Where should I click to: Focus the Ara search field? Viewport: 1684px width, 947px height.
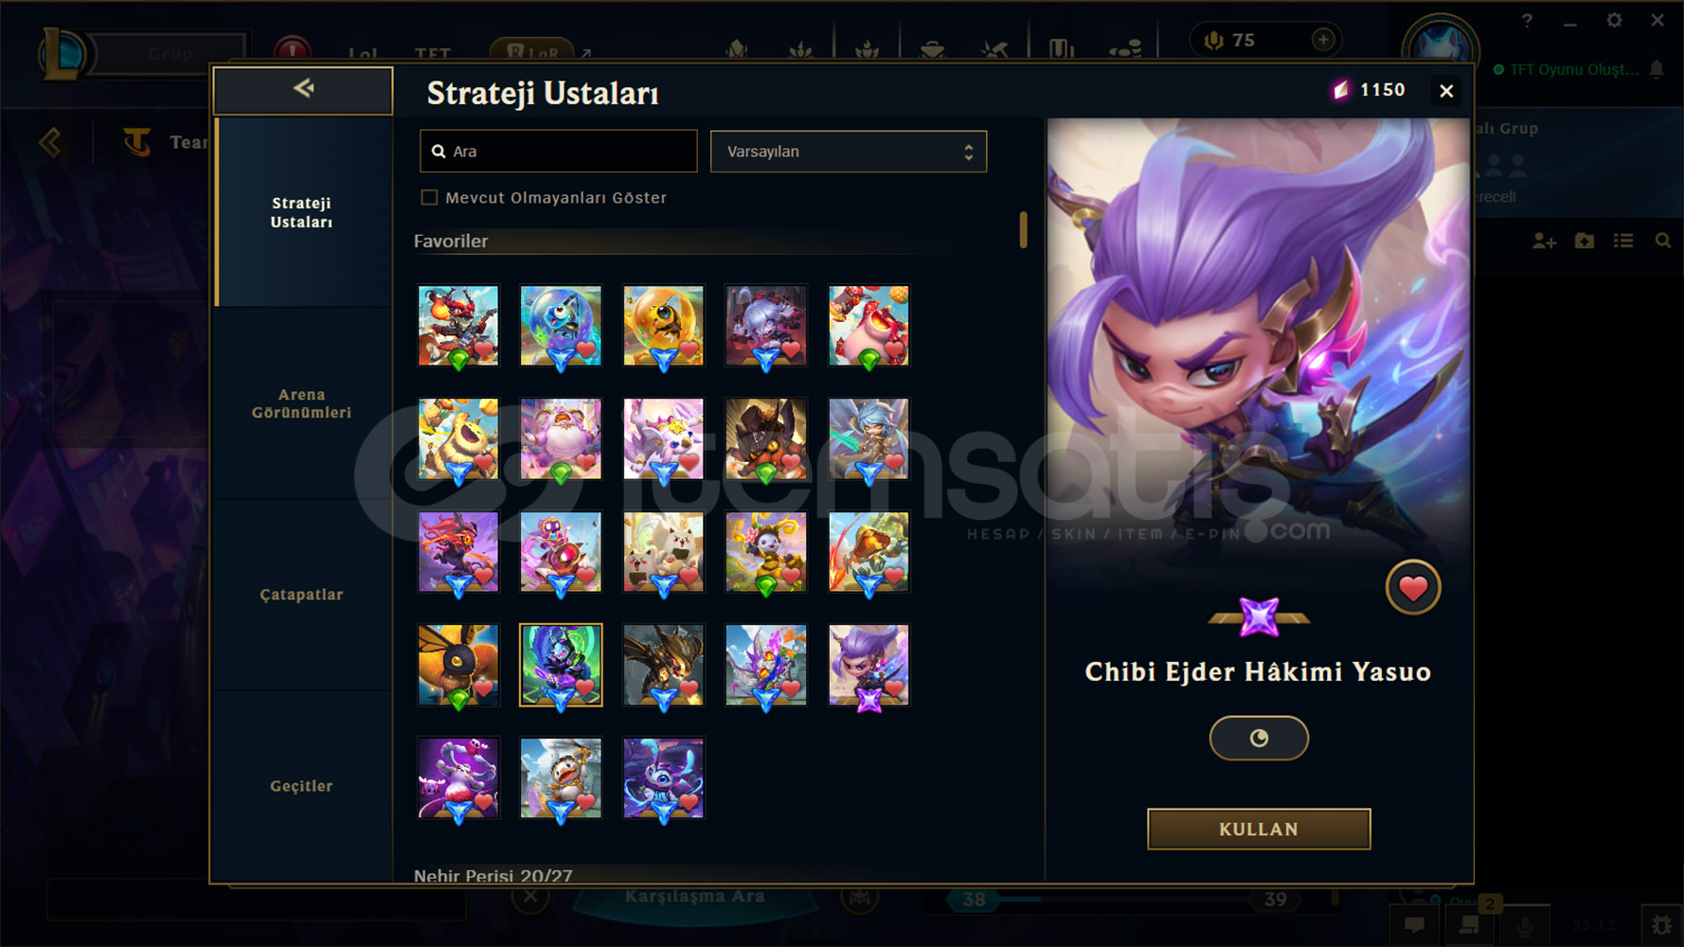click(559, 152)
